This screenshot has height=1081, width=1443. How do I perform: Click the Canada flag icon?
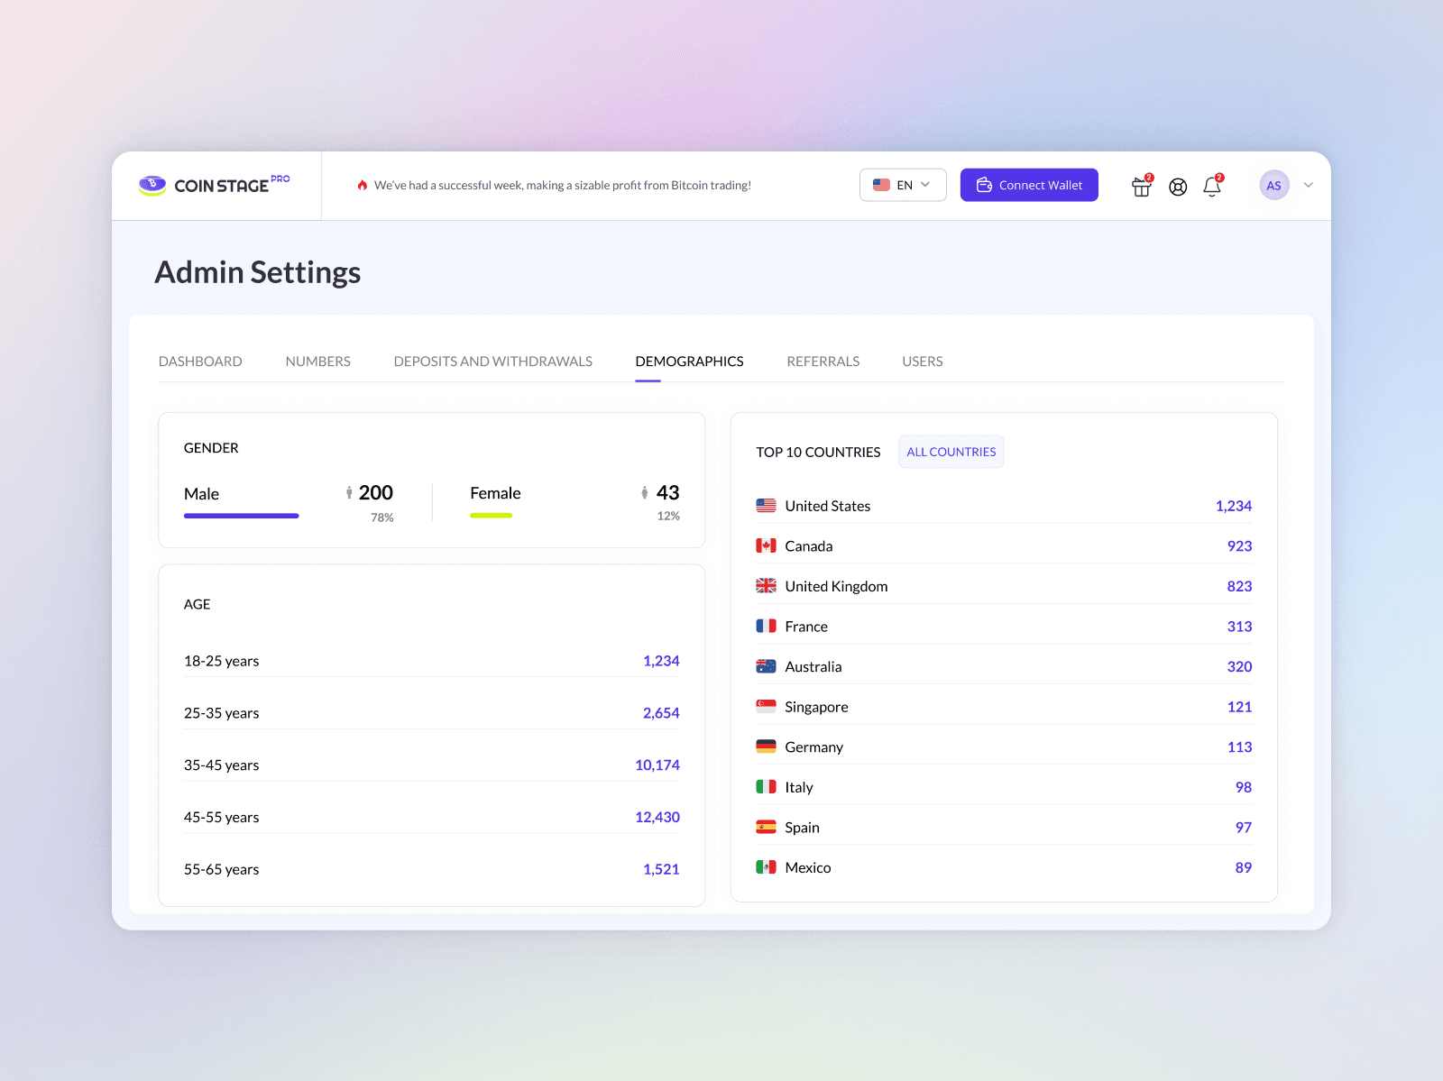(x=766, y=545)
